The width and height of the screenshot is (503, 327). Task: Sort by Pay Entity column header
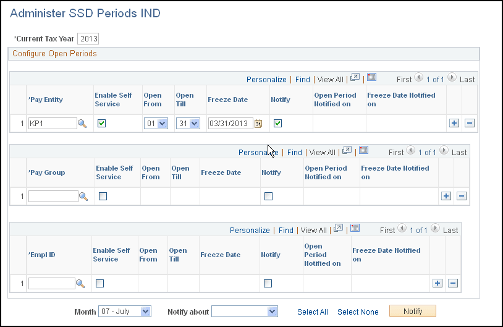click(x=46, y=100)
